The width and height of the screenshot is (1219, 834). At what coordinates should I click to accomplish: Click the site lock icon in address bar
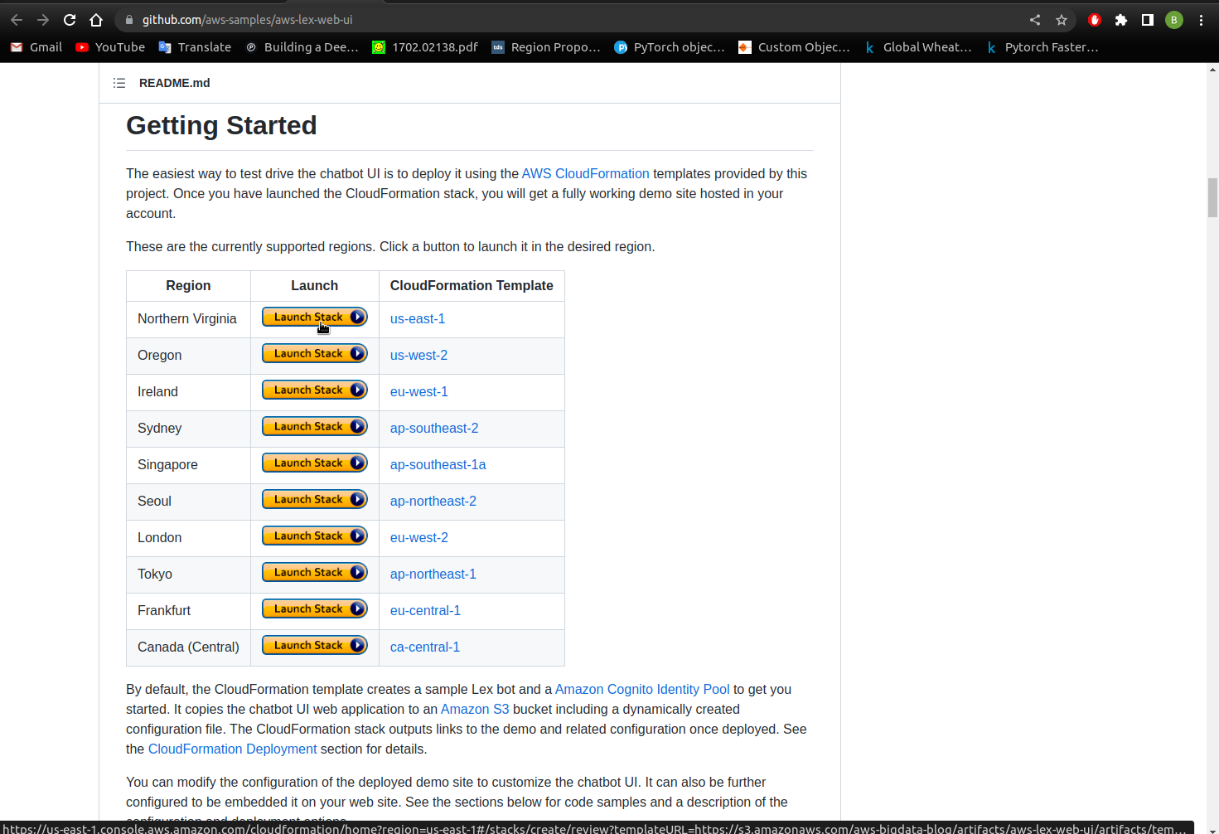point(129,20)
